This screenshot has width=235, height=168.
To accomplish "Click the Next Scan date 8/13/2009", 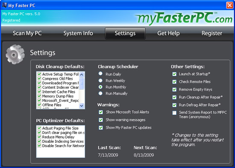I will [x=144, y=155].
